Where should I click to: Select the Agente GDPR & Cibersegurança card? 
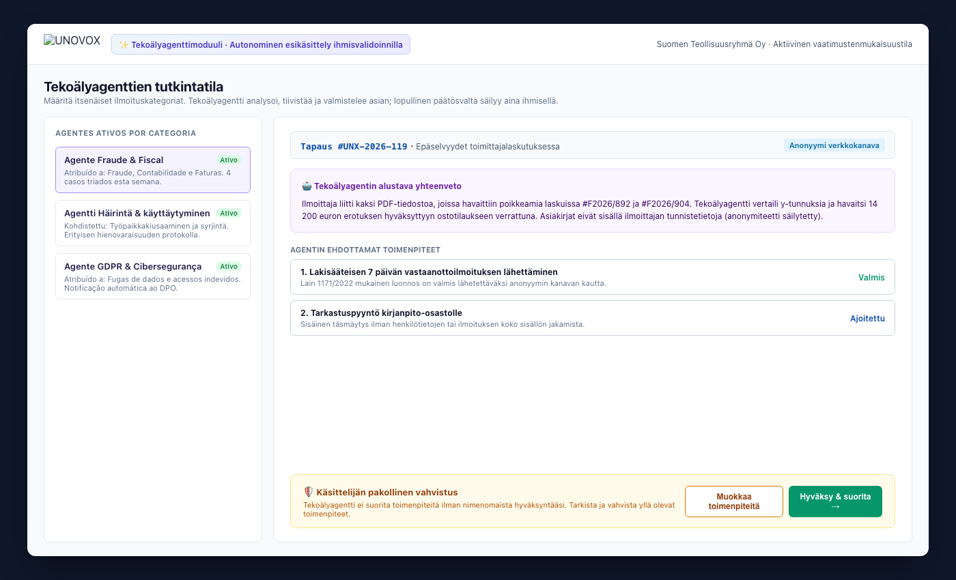[153, 276]
